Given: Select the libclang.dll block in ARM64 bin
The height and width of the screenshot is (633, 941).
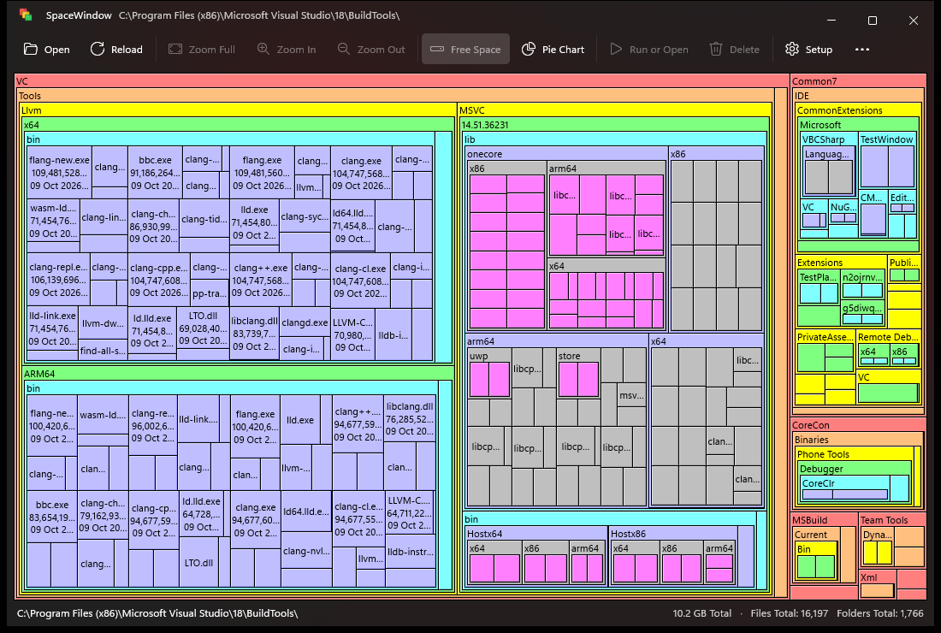Looking at the screenshot, I should click(x=410, y=419).
